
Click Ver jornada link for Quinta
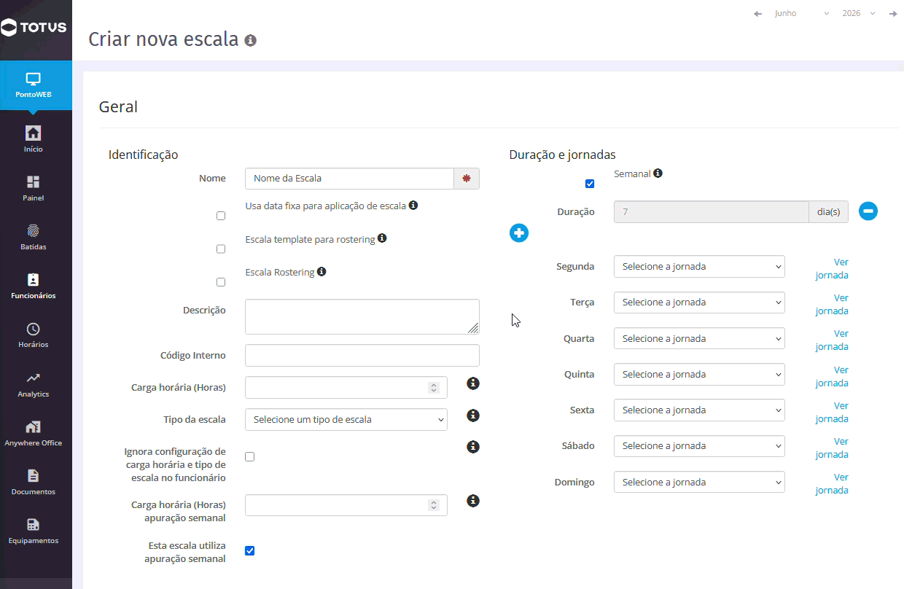[832, 377]
